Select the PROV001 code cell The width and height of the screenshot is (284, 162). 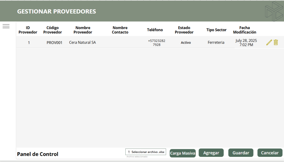(x=54, y=43)
